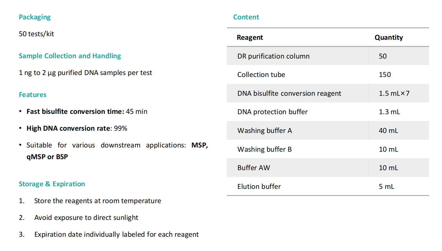Click the Expiration date labeled list item
Viewport: 442px width, 251px height.
[x=116, y=235]
